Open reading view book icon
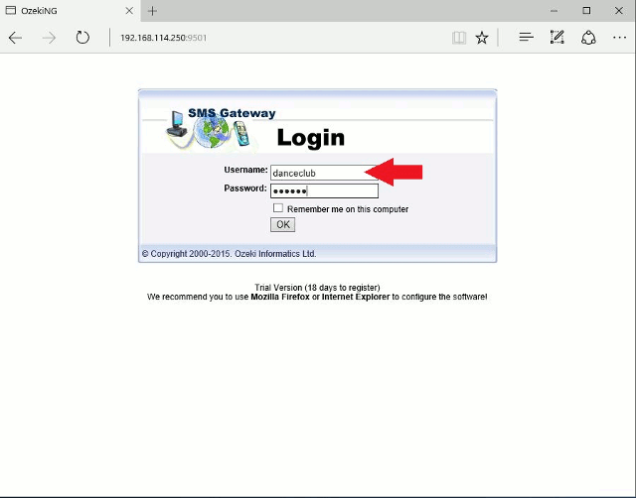Screen dimensions: 636x498 point(459,38)
